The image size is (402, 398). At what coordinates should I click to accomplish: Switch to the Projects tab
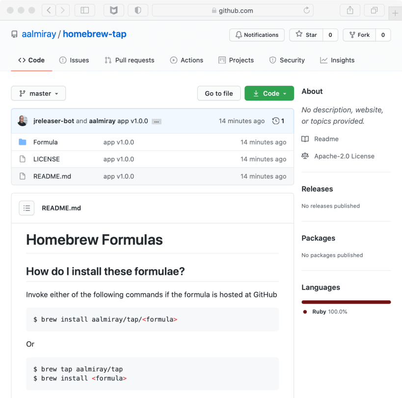[x=236, y=60]
